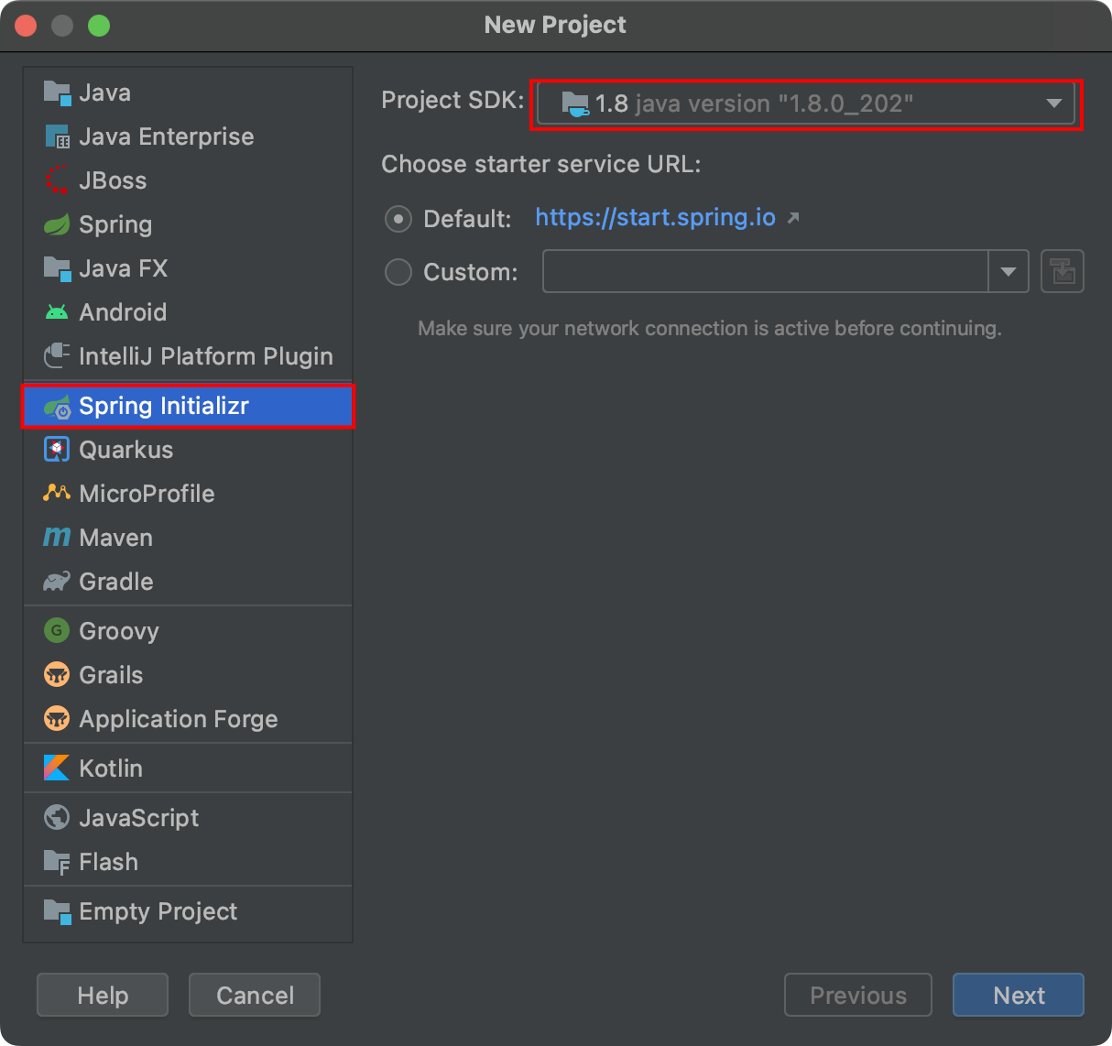Click the external link arrow after start.spring.io

[x=793, y=218]
